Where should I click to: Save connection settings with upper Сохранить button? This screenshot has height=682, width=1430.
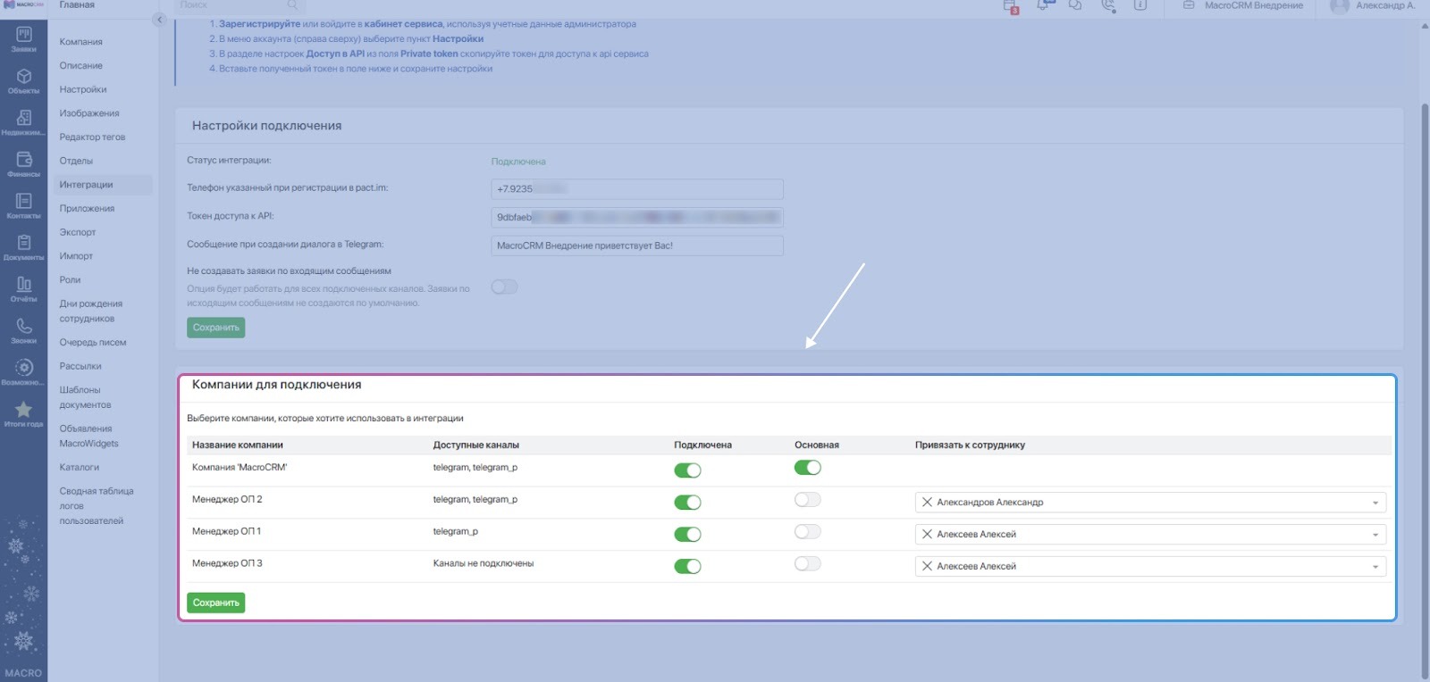[215, 328]
